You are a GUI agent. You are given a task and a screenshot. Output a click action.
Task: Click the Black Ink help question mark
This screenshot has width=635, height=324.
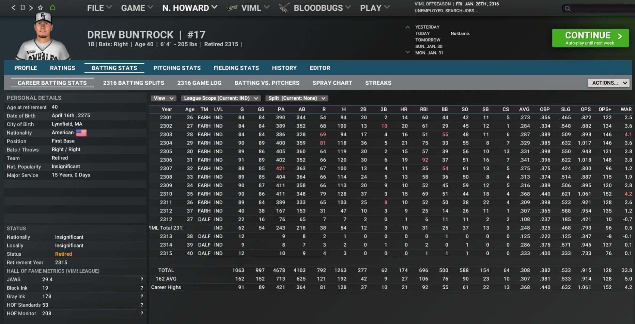(x=142, y=288)
